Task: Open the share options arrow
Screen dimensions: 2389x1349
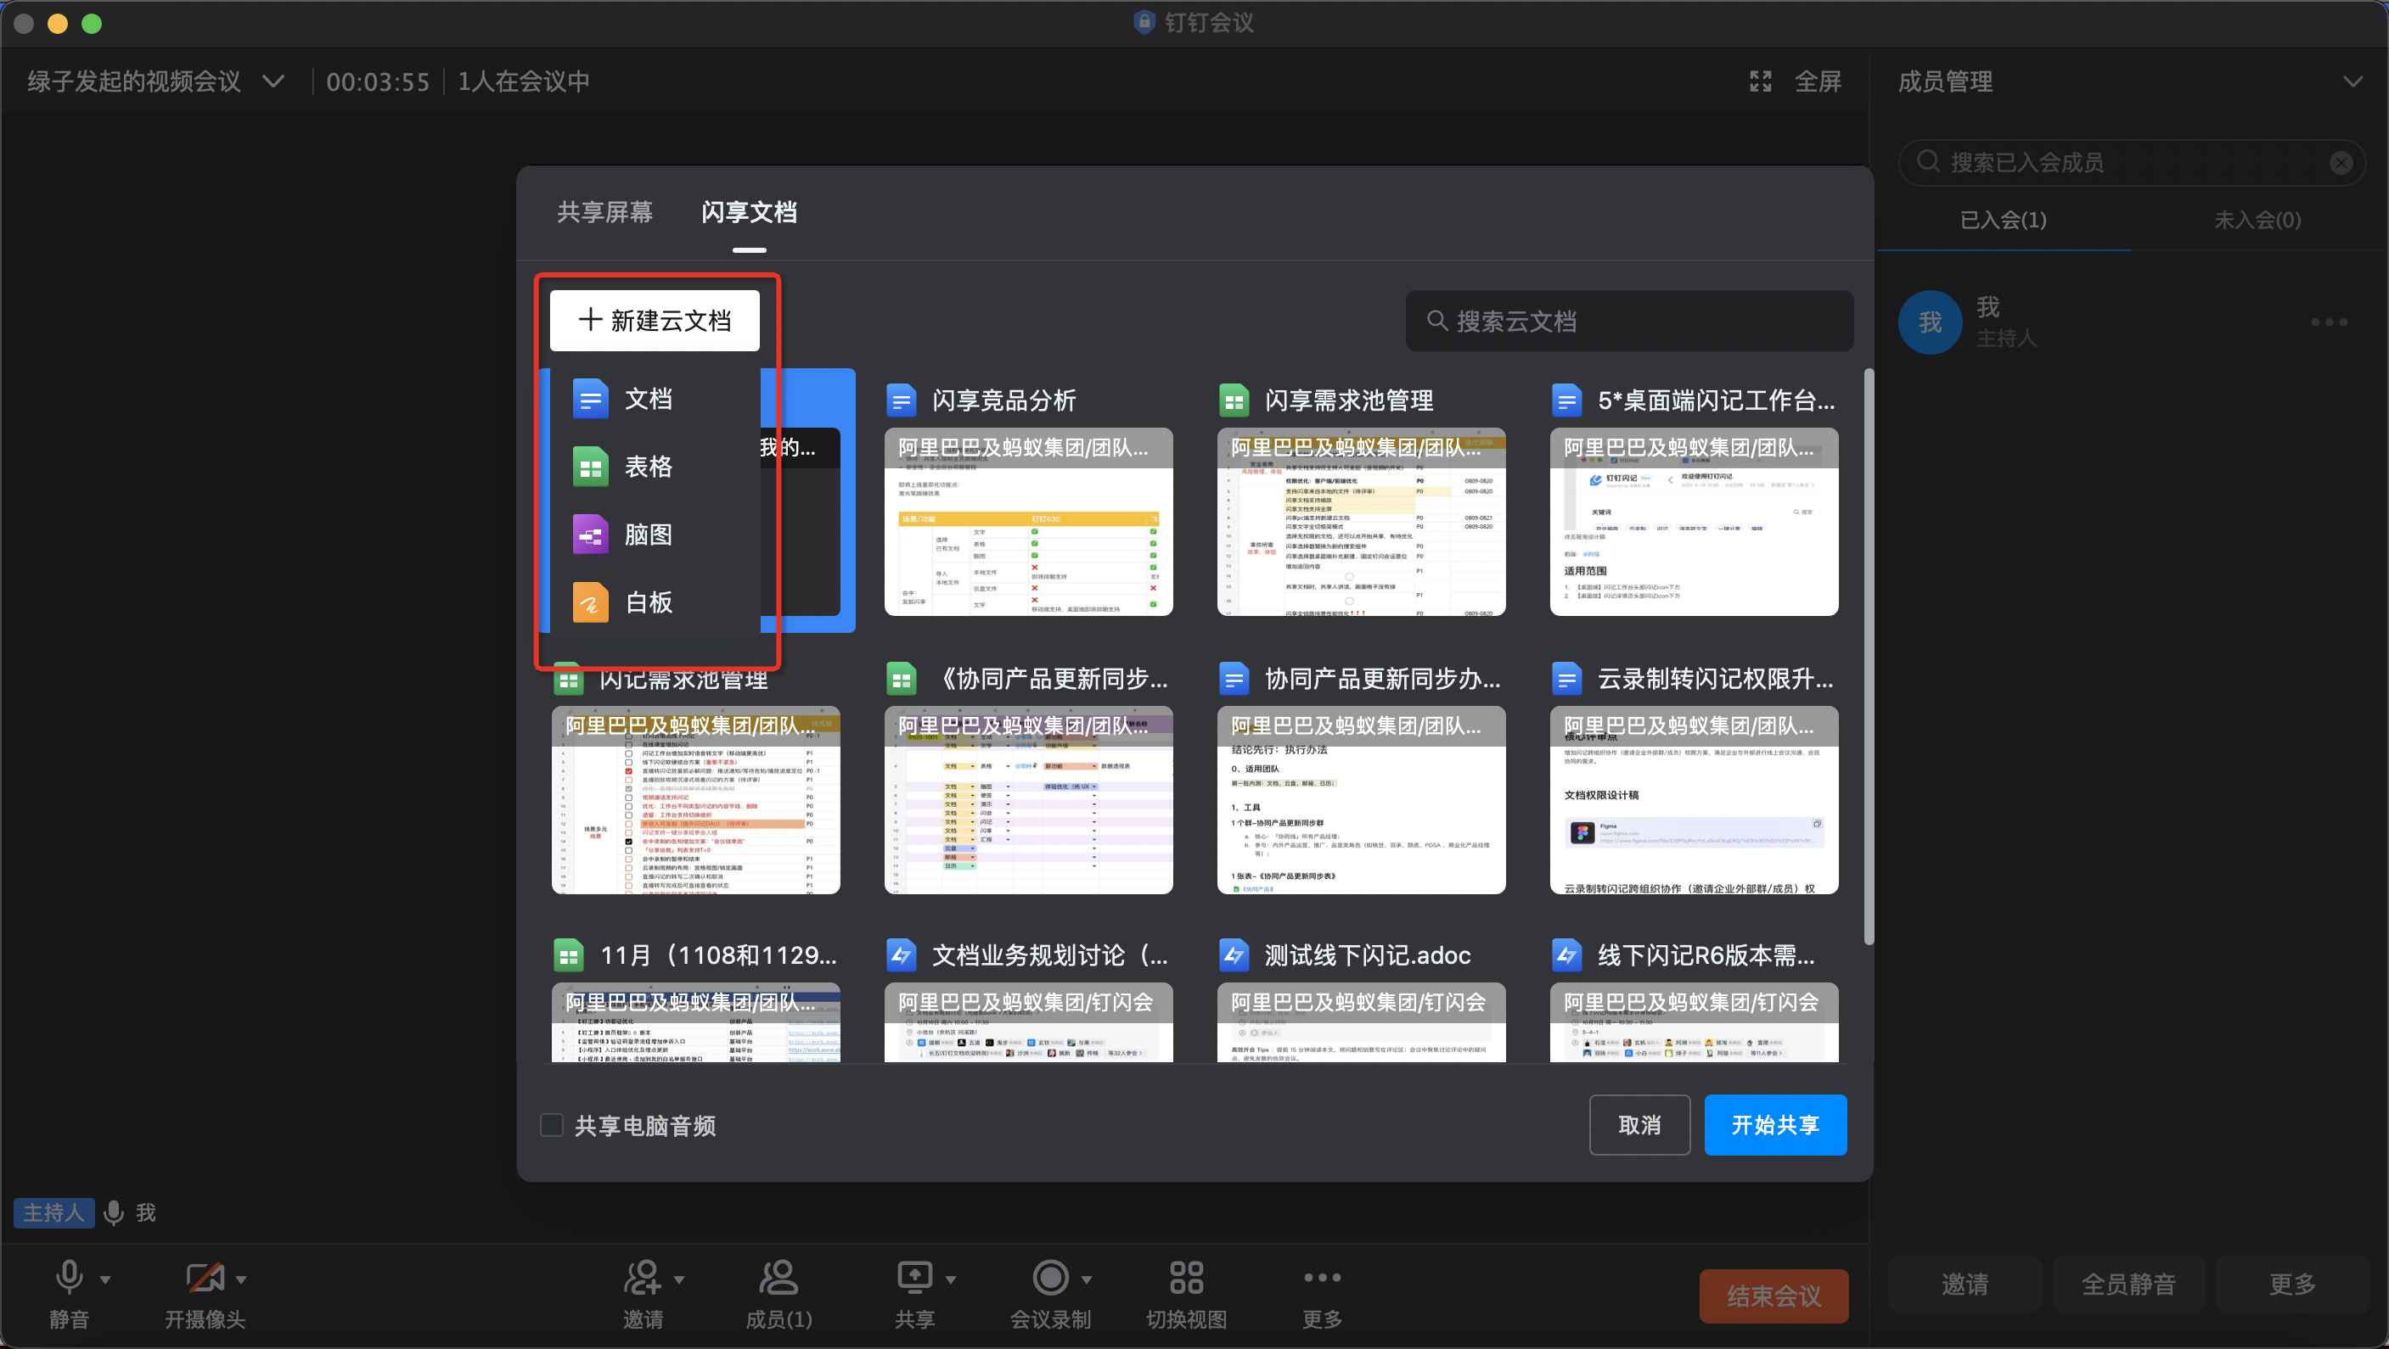Action: click(951, 1279)
